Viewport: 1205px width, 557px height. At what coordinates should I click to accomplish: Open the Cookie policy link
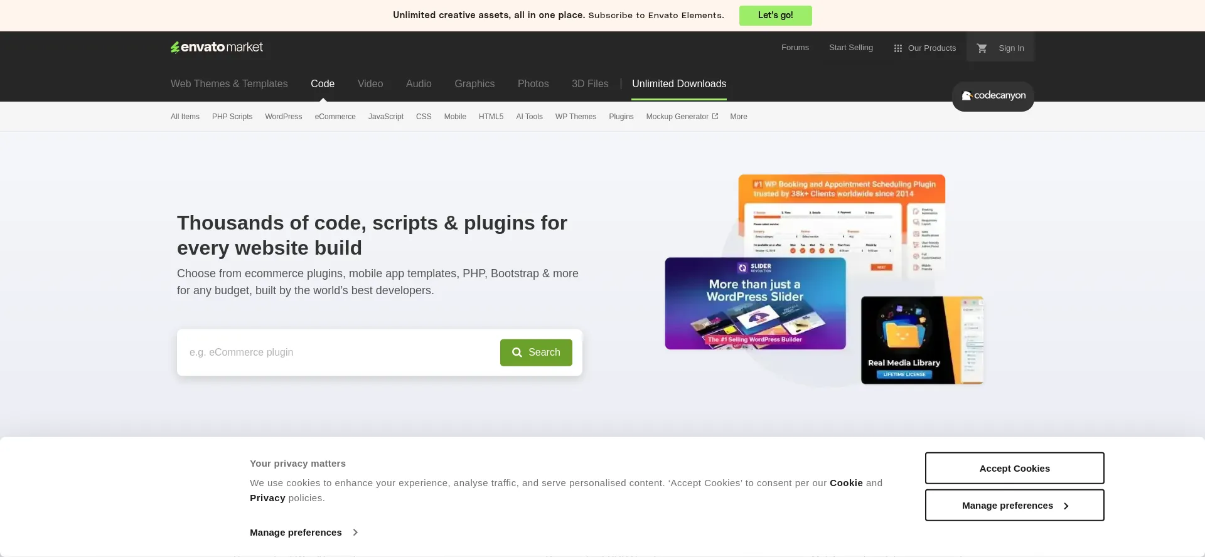(x=846, y=483)
